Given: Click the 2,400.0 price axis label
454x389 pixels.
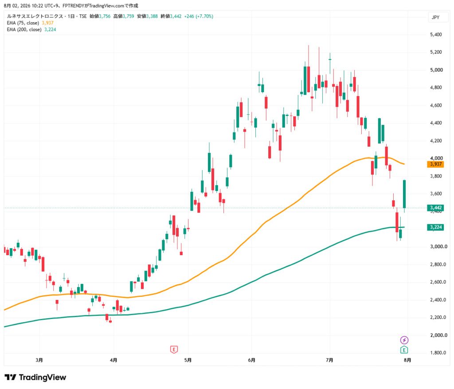Looking at the screenshot, I should tap(438, 300).
